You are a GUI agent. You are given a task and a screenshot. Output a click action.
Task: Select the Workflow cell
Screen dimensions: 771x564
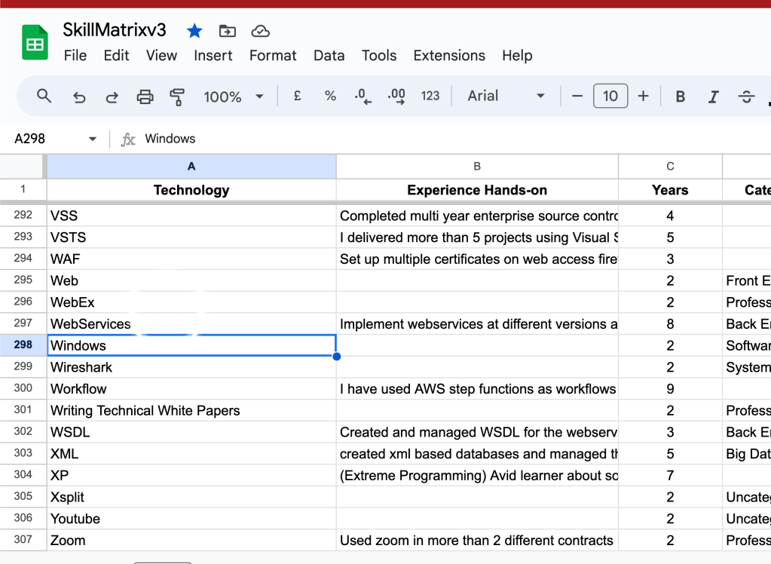[191, 389]
